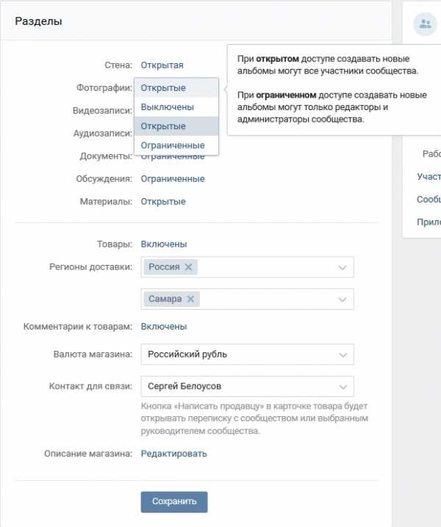Remove the Россия delivery region tag
441x527 pixels.
point(188,267)
